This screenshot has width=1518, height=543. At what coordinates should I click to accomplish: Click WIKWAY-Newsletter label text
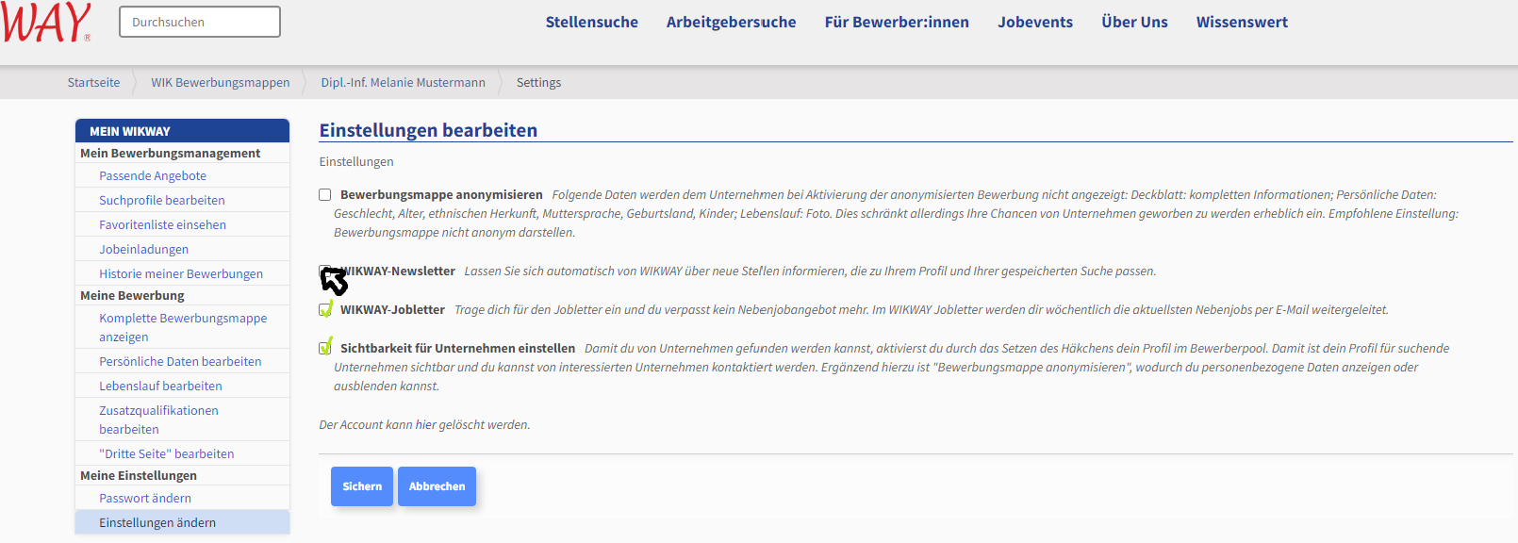point(398,271)
